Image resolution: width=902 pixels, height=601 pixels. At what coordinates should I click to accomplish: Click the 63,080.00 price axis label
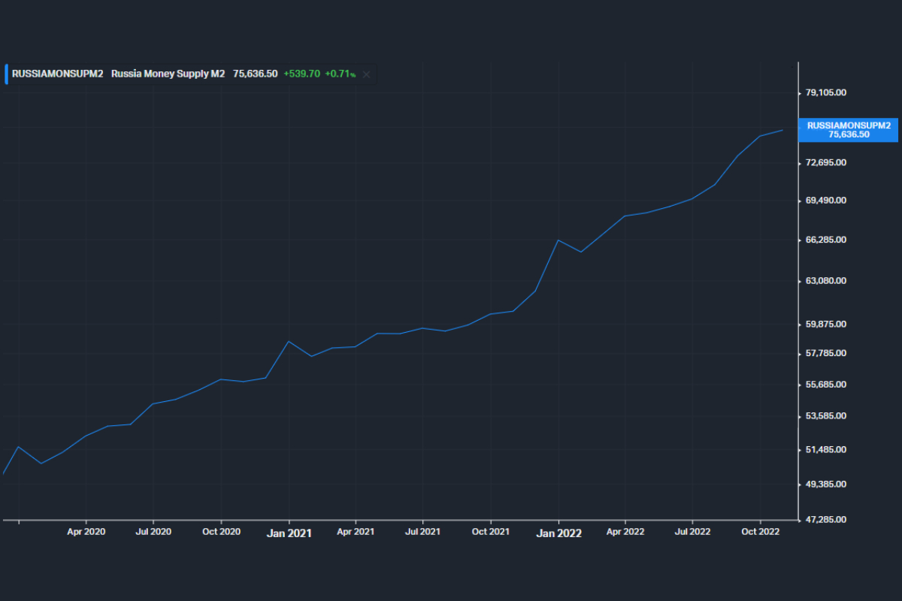tap(826, 281)
